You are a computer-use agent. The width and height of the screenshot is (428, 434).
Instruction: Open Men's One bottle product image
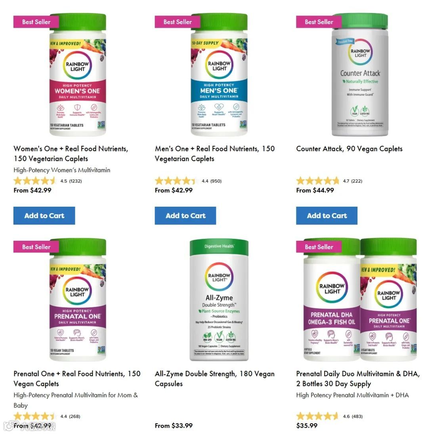tap(219, 75)
